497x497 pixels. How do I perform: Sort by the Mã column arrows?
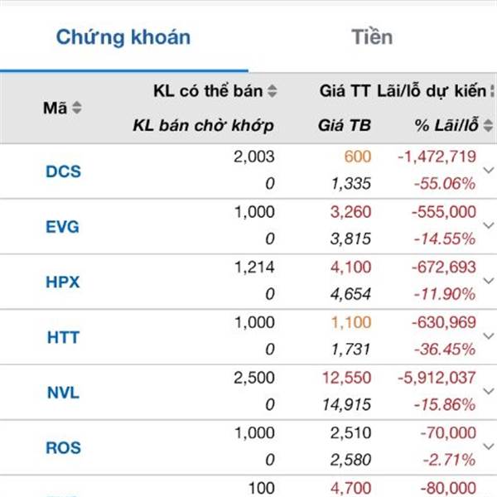77,108
